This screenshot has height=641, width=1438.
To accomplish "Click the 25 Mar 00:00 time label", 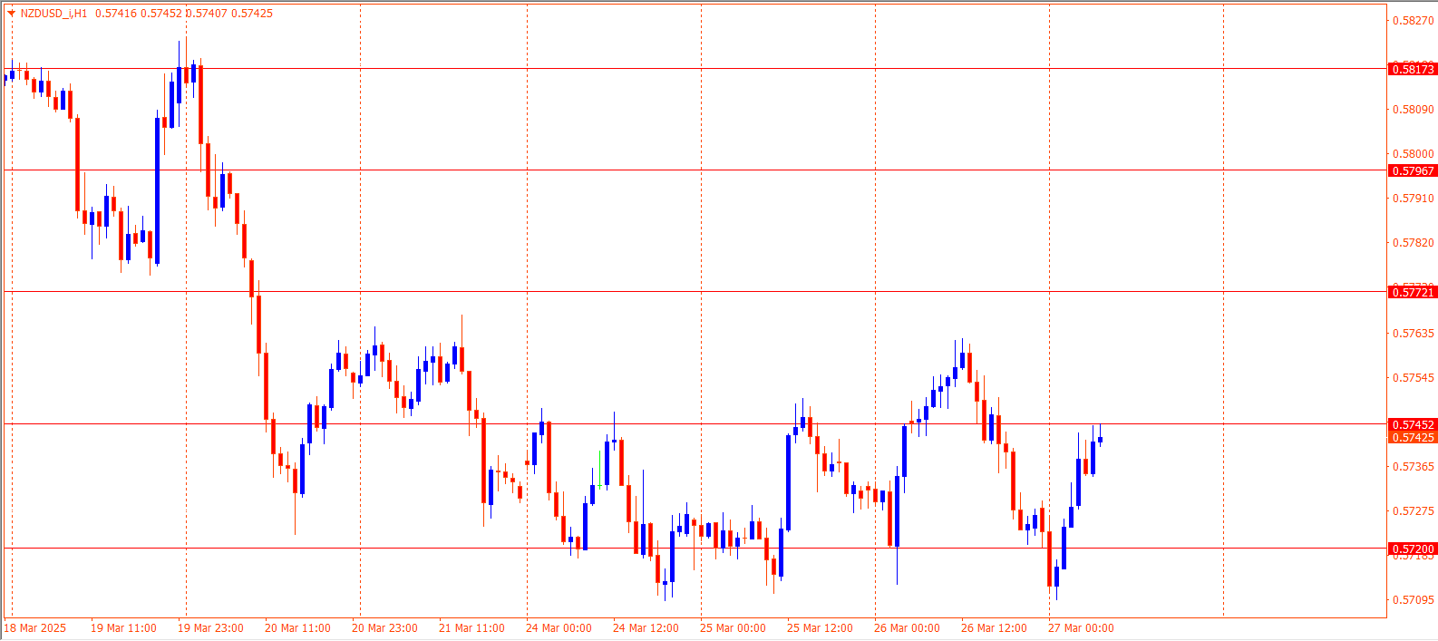I will point(733,628).
